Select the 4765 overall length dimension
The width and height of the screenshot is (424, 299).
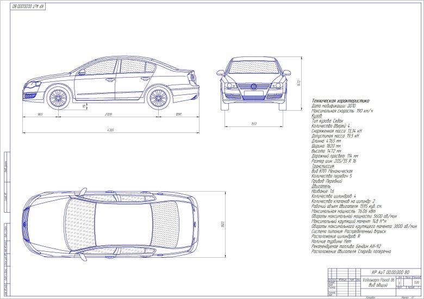[110, 130]
